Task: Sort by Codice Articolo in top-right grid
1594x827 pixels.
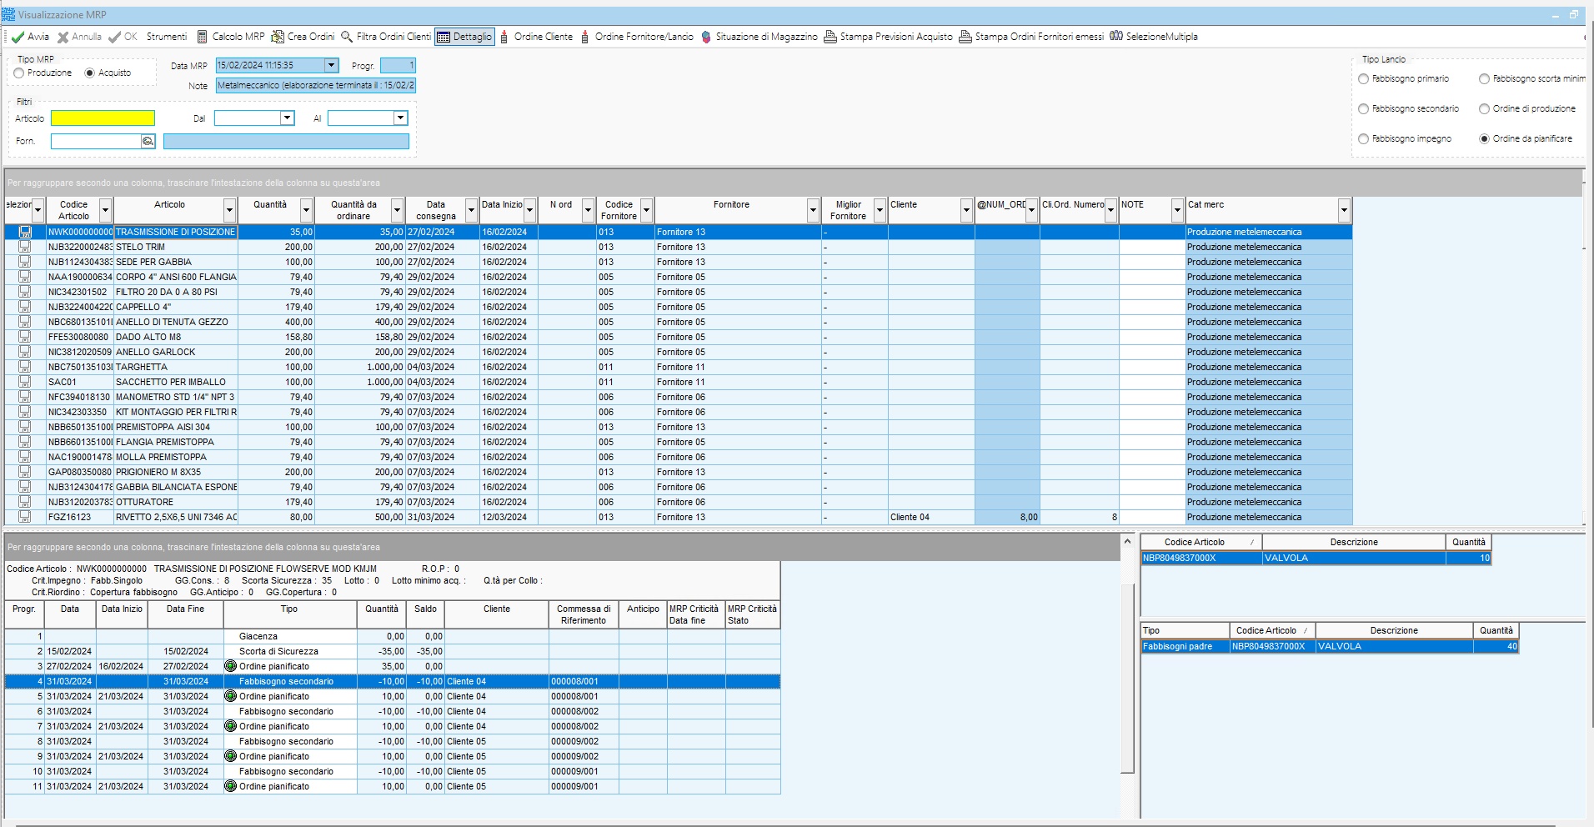Action: (1201, 542)
